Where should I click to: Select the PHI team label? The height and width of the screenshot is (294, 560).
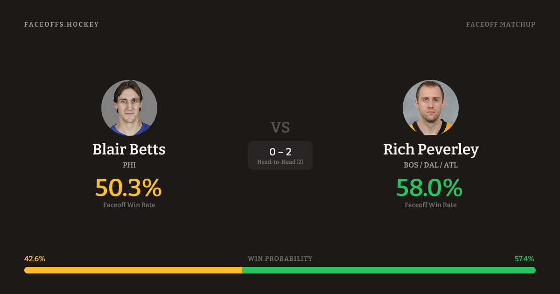[x=129, y=165]
